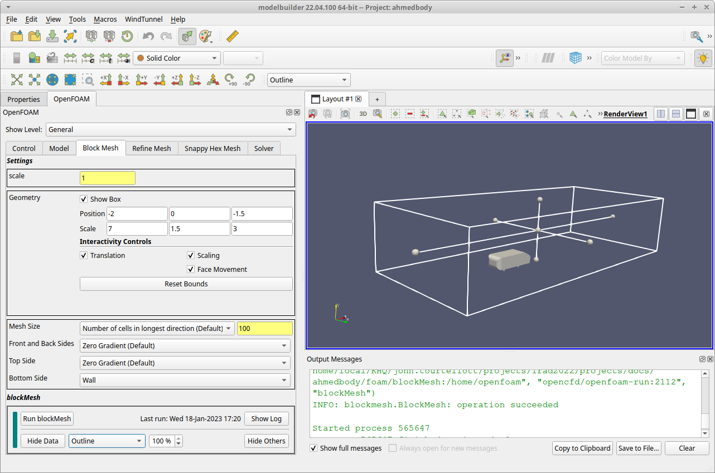This screenshot has height=473, width=715.
Task: Set view direction to +Y
Action: point(142,80)
